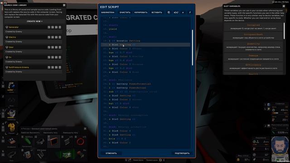
Task: Click the fourth action icon on Ex row
Action: (x=60, y=58)
